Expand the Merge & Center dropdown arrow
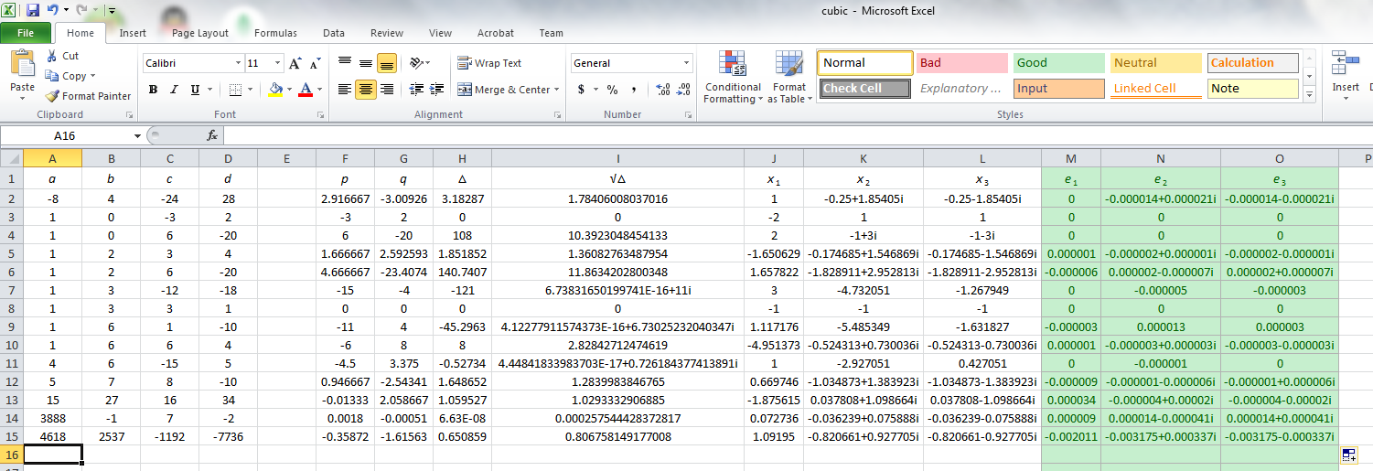 click(556, 90)
